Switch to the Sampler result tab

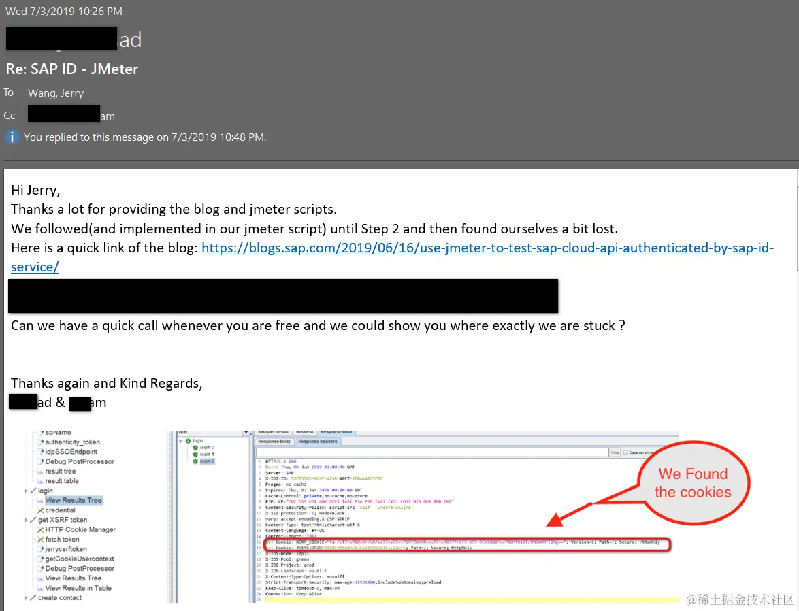[273, 431]
